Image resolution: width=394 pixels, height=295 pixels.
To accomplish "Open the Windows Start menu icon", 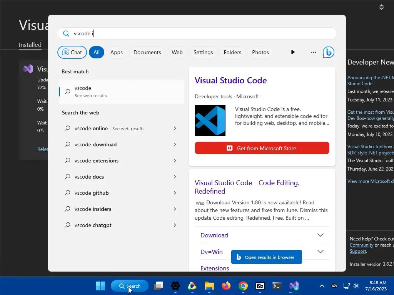I will (100, 286).
